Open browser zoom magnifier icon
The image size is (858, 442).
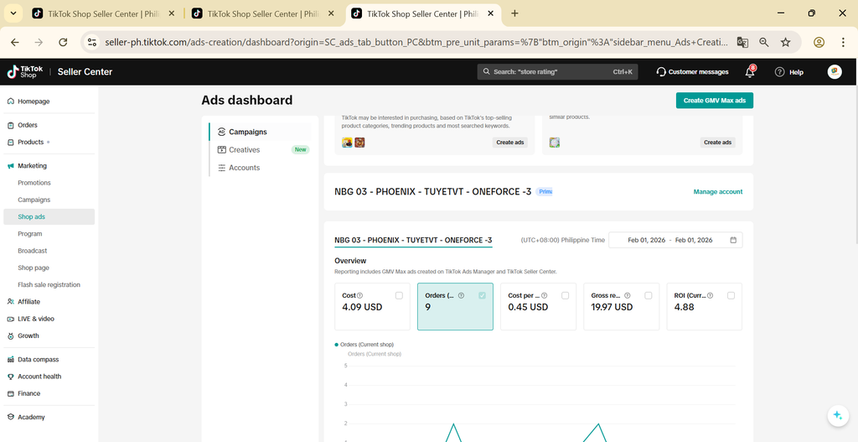point(764,42)
